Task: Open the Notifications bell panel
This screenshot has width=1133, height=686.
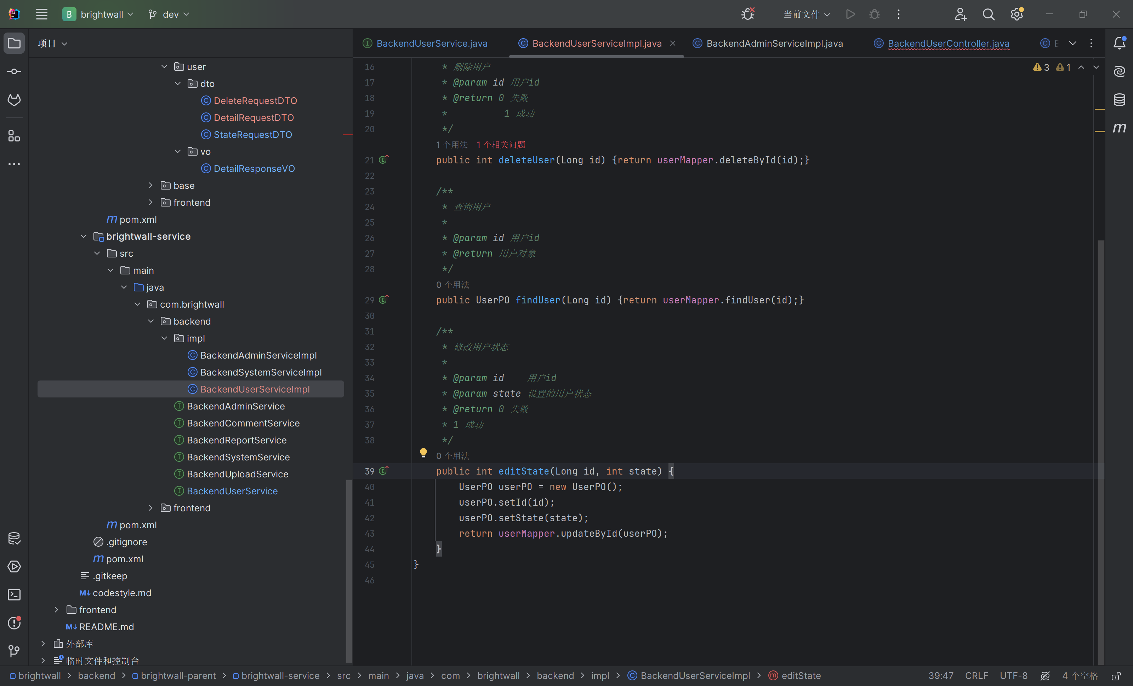Action: point(1119,43)
